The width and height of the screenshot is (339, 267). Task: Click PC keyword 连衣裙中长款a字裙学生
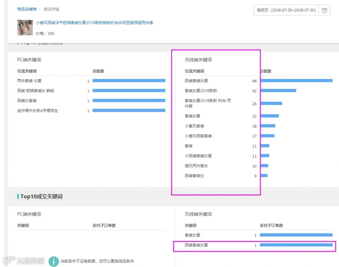click(x=38, y=111)
